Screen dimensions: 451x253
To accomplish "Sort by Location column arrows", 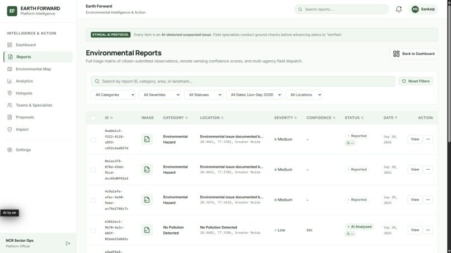I will pyautogui.click(x=222, y=118).
